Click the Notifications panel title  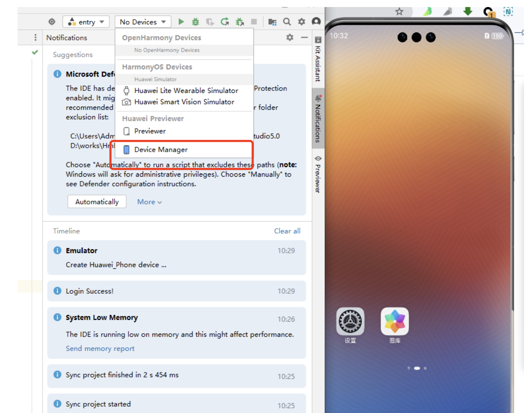67,38
